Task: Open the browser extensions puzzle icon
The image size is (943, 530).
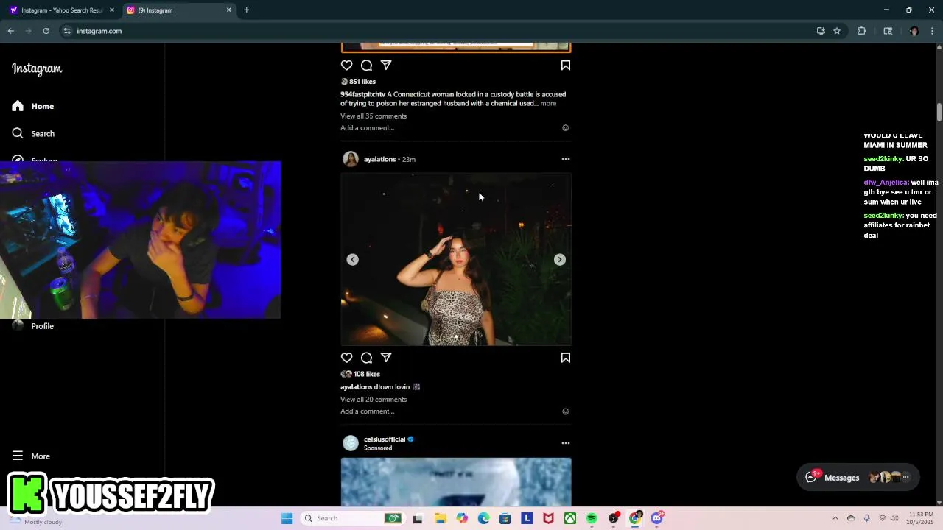Action: [x=861, y=31]
